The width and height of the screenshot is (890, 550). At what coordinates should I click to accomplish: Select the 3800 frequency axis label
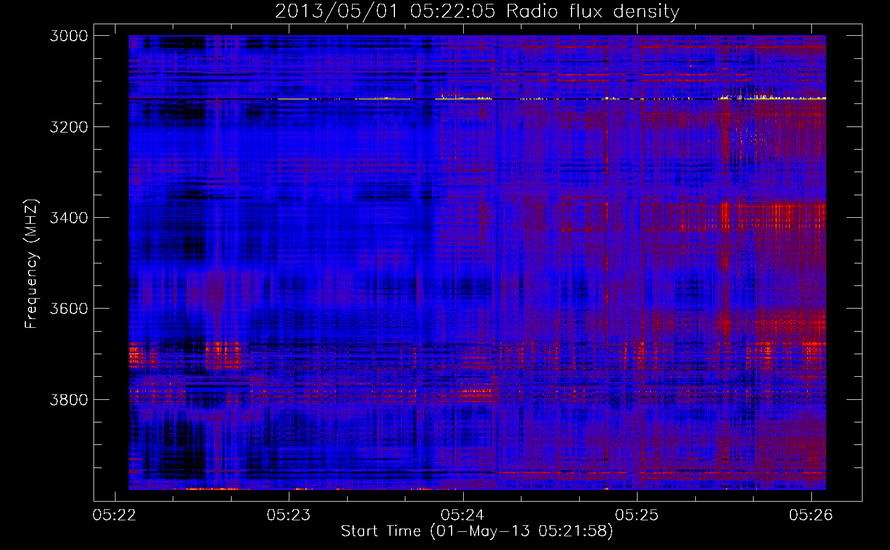(x=69, y=399)
